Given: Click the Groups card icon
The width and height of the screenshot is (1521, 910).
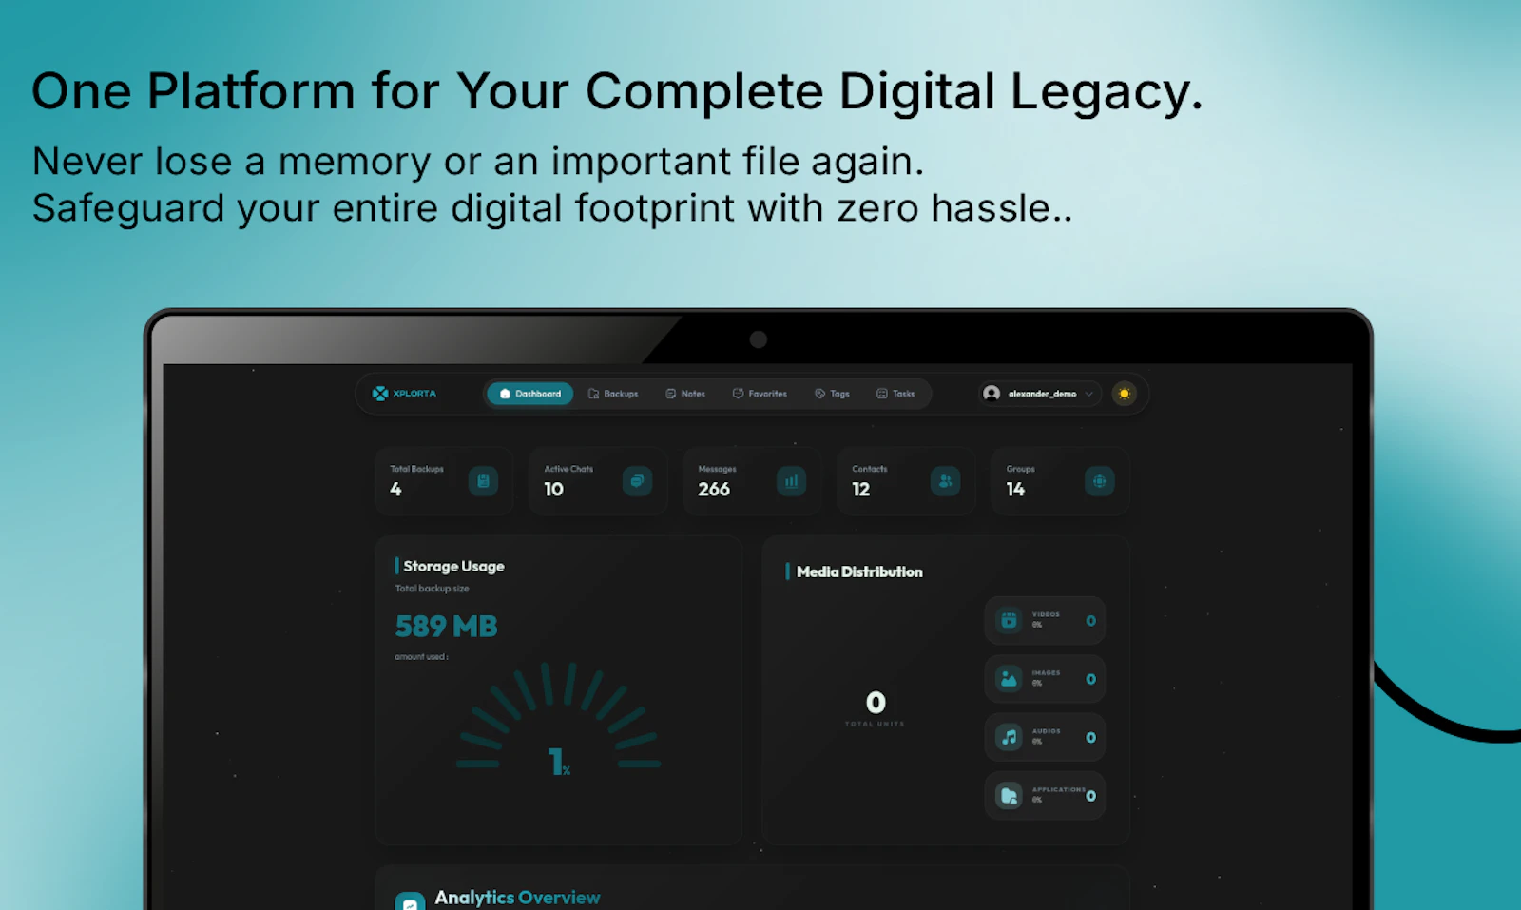Looking at the screenshot, I should pyautogui.click(x=1099, y=481).
